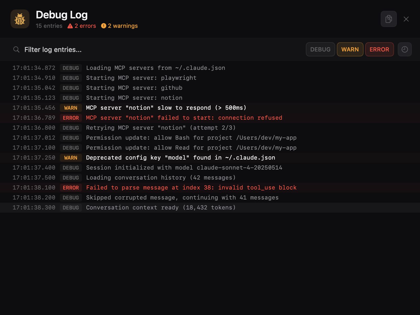
Task: Click the 2 errors counter
Action: pyautogui.click(x=85, y=26)
